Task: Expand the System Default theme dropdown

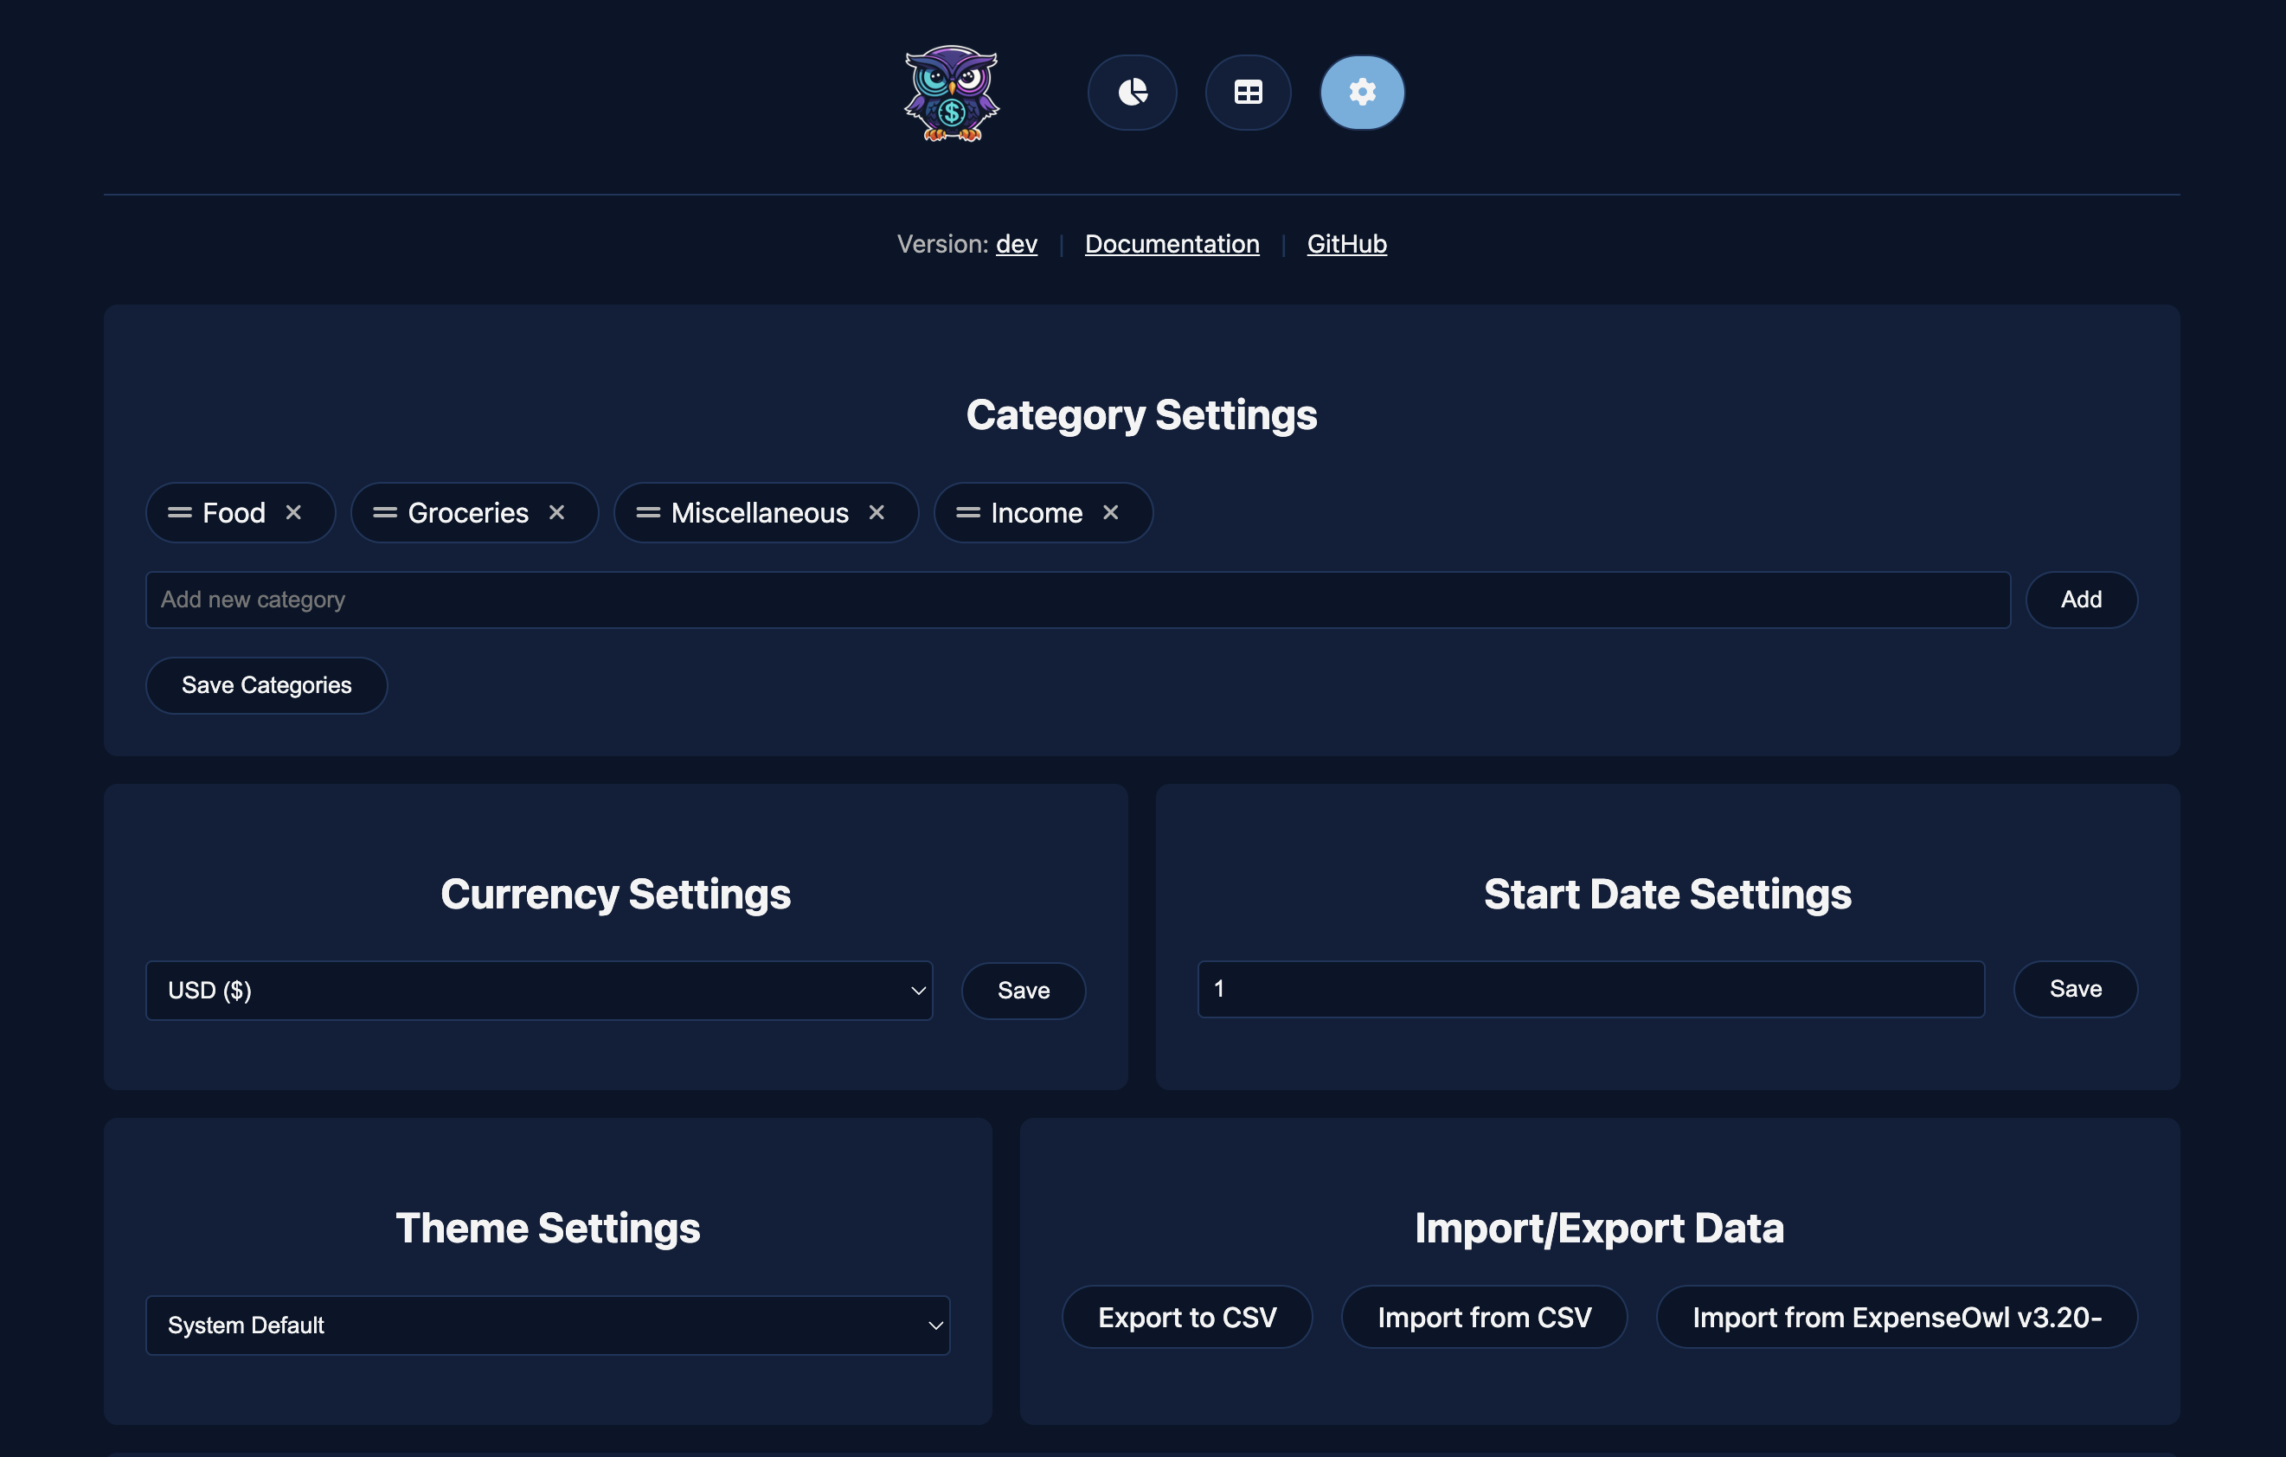Action: click(x=547, y=1324)
